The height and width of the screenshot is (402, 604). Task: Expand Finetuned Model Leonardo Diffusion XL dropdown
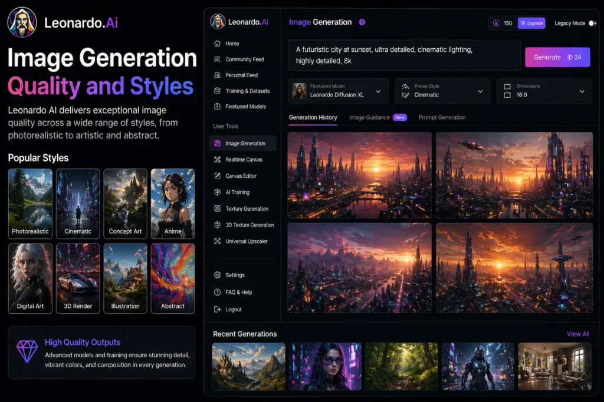[338, 91]
